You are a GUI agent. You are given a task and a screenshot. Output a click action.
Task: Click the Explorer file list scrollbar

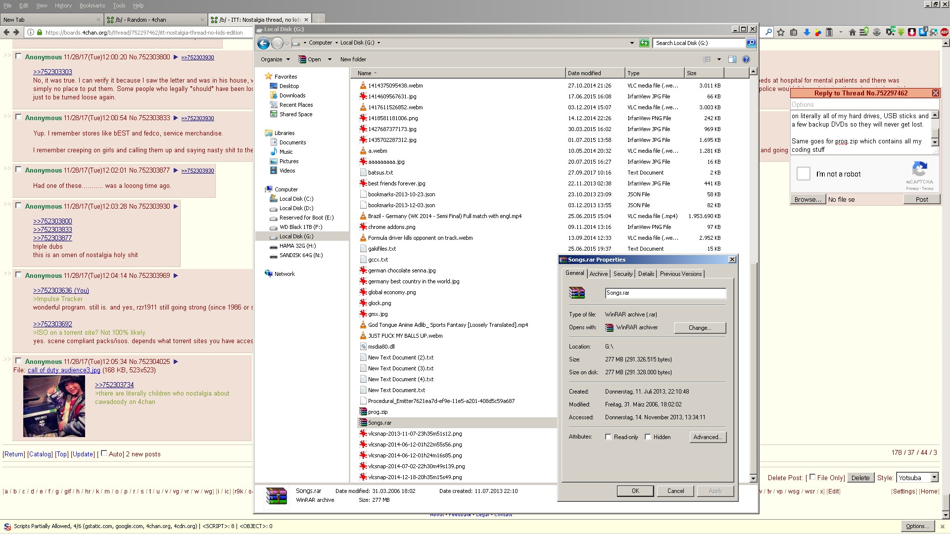[753, 274]
